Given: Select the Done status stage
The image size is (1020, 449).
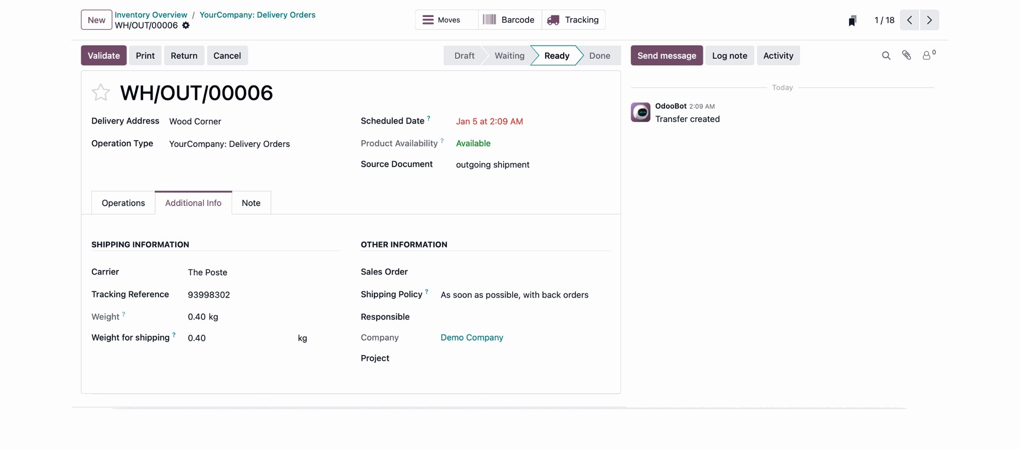Looking at the screenshot, I should (x=599, y=56).
